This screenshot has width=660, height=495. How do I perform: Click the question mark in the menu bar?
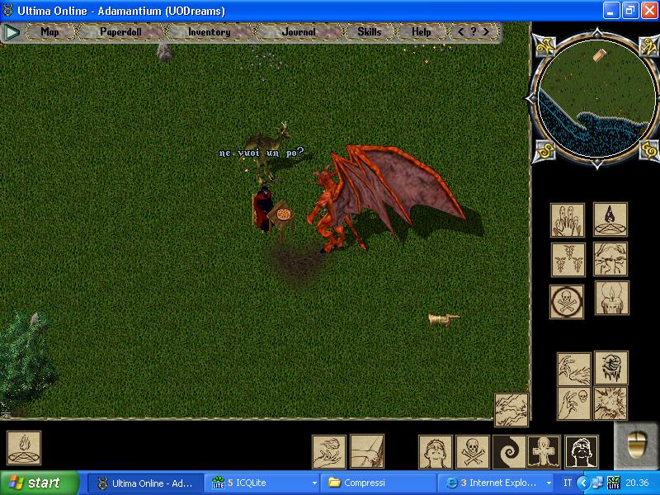point(474,31)
